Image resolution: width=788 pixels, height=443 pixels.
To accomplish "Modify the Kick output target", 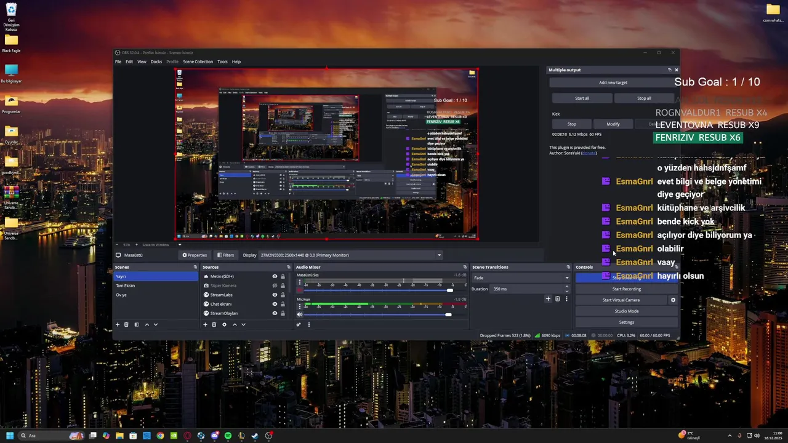I will pyautogui.click(x=613, y=124).
